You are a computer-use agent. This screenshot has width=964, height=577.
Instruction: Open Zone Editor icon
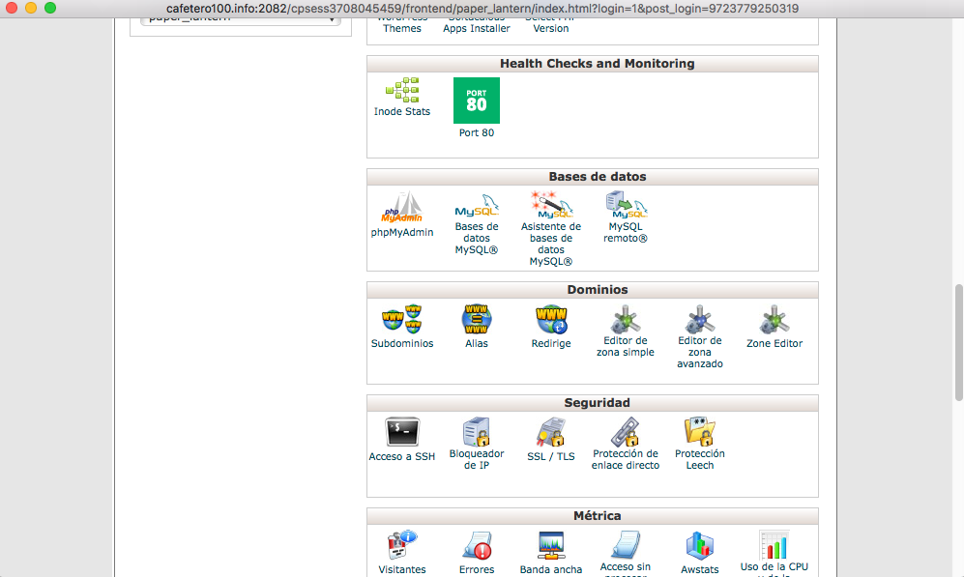pos(774,319)
